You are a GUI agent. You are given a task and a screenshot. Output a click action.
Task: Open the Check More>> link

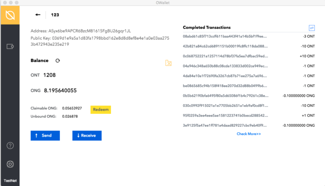click(249, 134)
